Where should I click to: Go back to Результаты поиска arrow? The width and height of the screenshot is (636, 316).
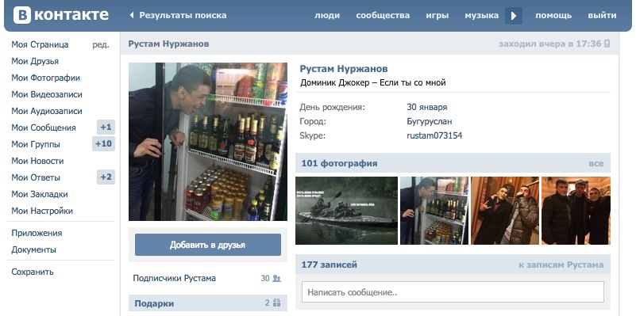coord(132,15)
